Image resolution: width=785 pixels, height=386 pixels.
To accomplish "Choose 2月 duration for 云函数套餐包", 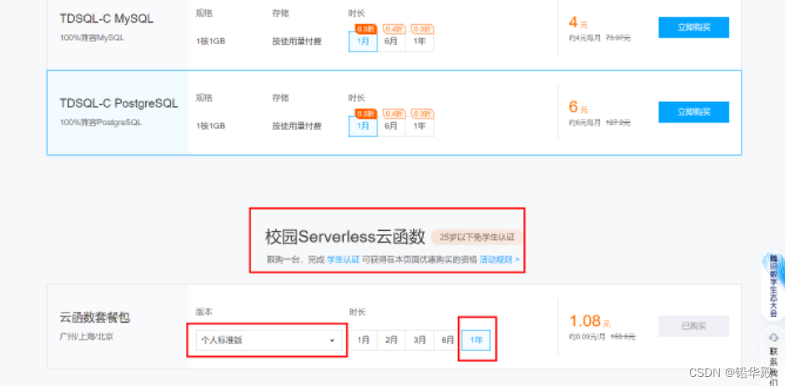I will pyautogui.click(x=391, y=340).
